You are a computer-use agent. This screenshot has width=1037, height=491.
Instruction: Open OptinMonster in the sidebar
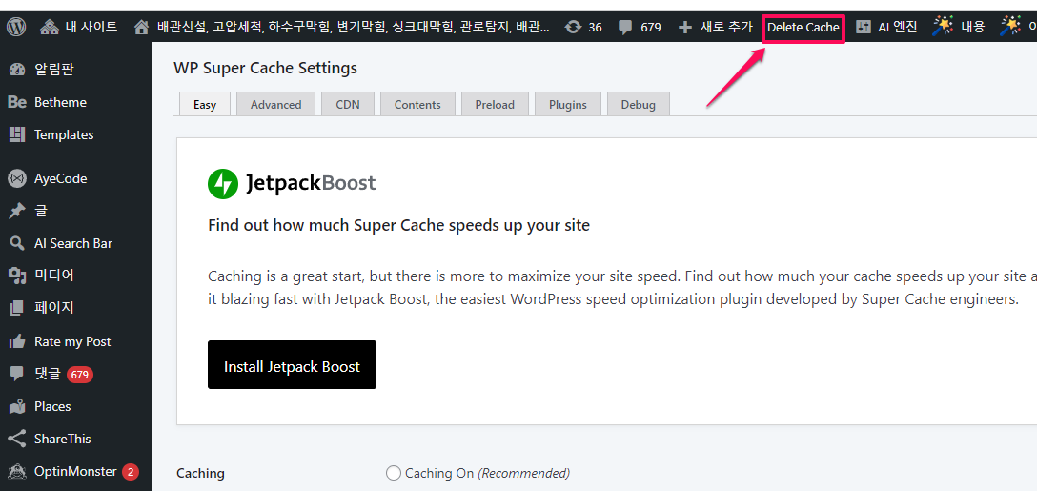[76, 472]
